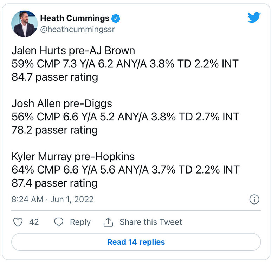
Task: Click the Jalen Hurts pre-AJ Brown line
Action: coord(73,51)
